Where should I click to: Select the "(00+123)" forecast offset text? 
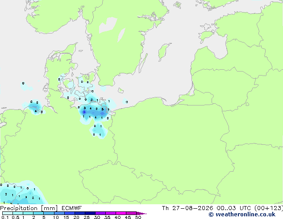click(269, 208)
